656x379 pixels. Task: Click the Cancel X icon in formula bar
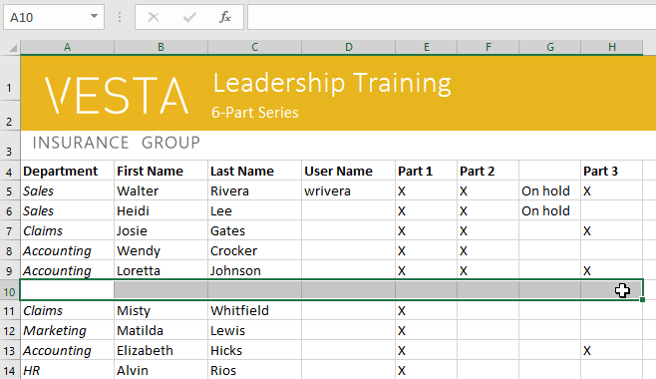[x=154, y=17]
